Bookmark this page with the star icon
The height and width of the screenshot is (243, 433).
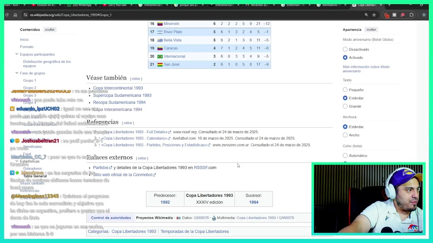tap(374, 15)
